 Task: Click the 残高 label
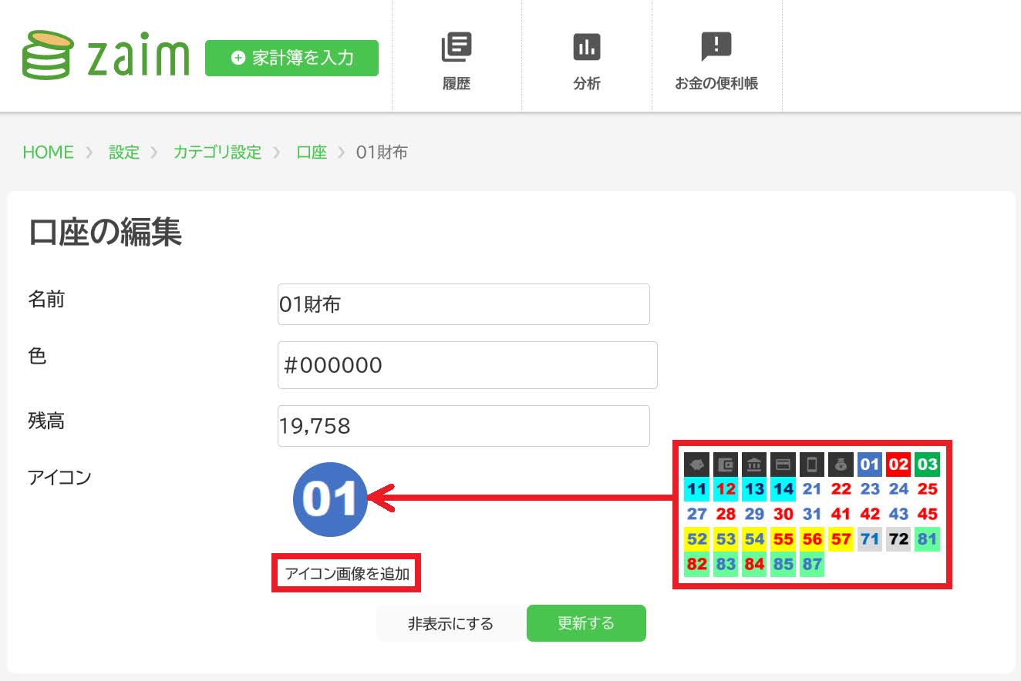point(46,421)
